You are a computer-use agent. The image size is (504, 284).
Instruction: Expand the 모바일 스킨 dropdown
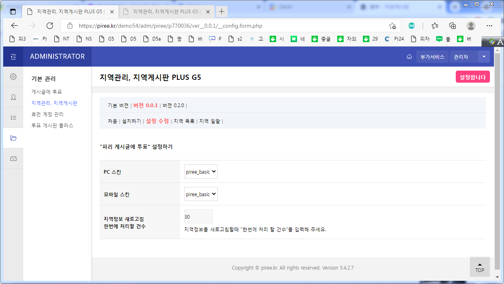click(201, 194)
